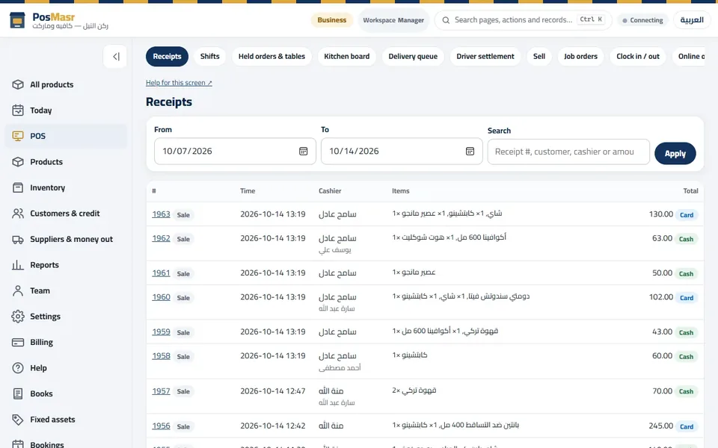Viewport: 718px width, 448px height.
Task: Click the PosMasr store logo icon
Action: 17,20
